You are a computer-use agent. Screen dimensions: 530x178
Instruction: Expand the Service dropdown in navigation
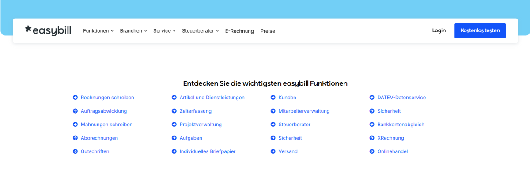(164, 31)
